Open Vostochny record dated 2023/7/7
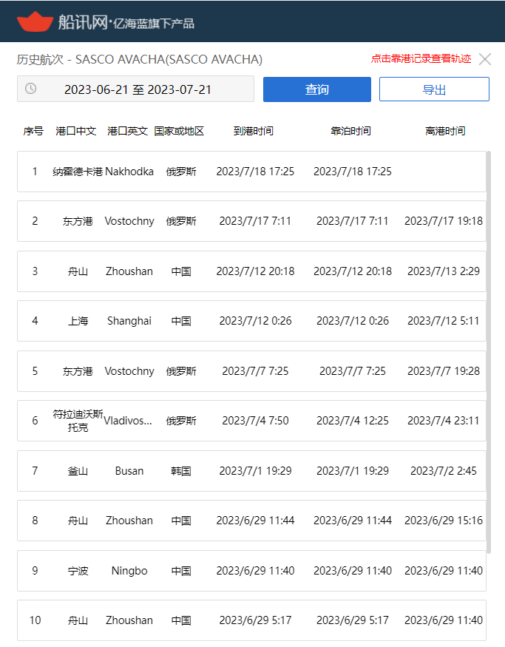The height and width of the screenshot is (647, 505). [251, 371]
